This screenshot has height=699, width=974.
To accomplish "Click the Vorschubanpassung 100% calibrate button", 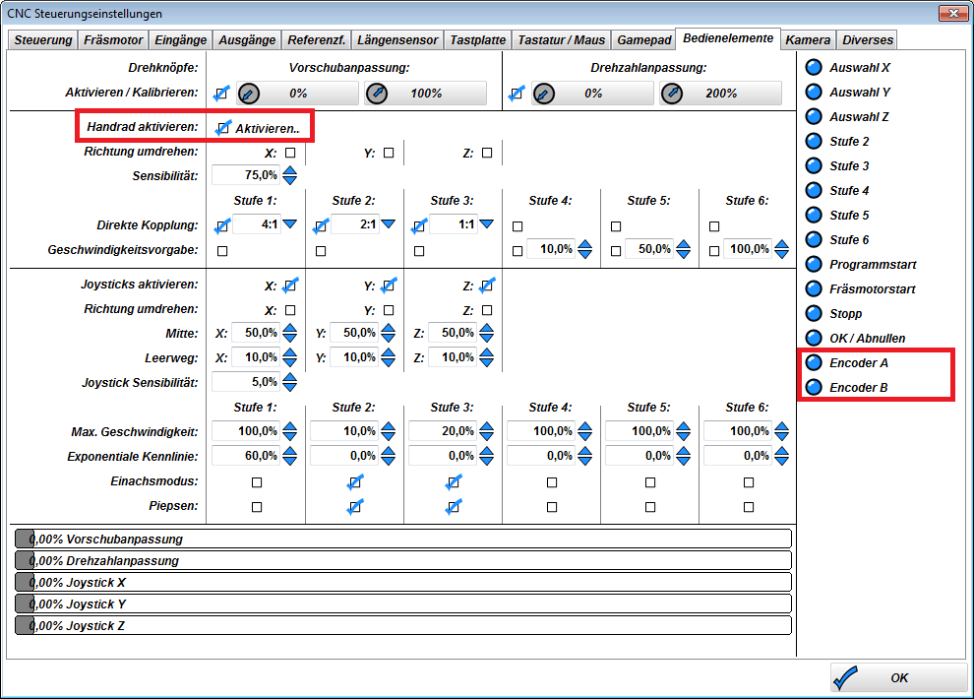I will pyautogui.click(x=425, y=94).
